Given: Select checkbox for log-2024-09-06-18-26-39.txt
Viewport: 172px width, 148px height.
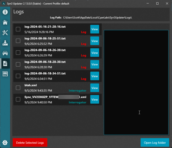Looking at the screenshot, I should point(18,53).
